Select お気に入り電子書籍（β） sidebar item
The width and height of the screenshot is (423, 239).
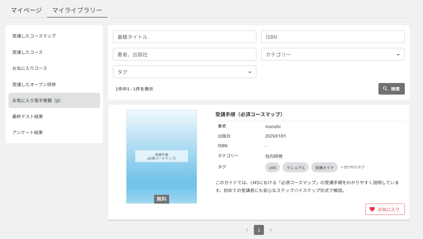tap(36, 101)
